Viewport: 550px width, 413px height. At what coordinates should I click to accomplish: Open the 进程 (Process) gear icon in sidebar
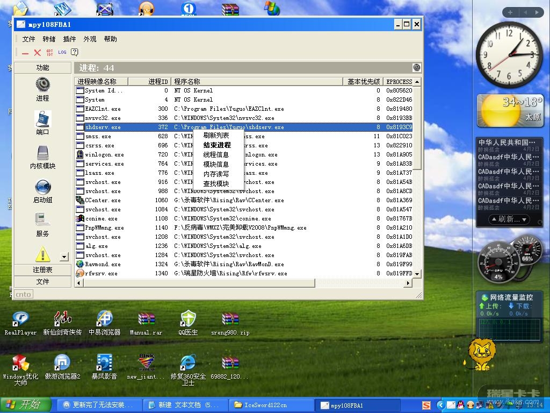(x=42, y=85)
